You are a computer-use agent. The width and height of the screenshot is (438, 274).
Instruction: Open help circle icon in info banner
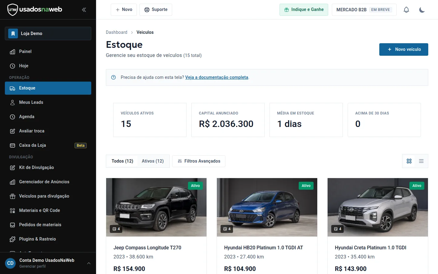coord(113,77)
